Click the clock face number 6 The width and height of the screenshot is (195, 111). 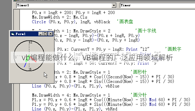(31, 69)
